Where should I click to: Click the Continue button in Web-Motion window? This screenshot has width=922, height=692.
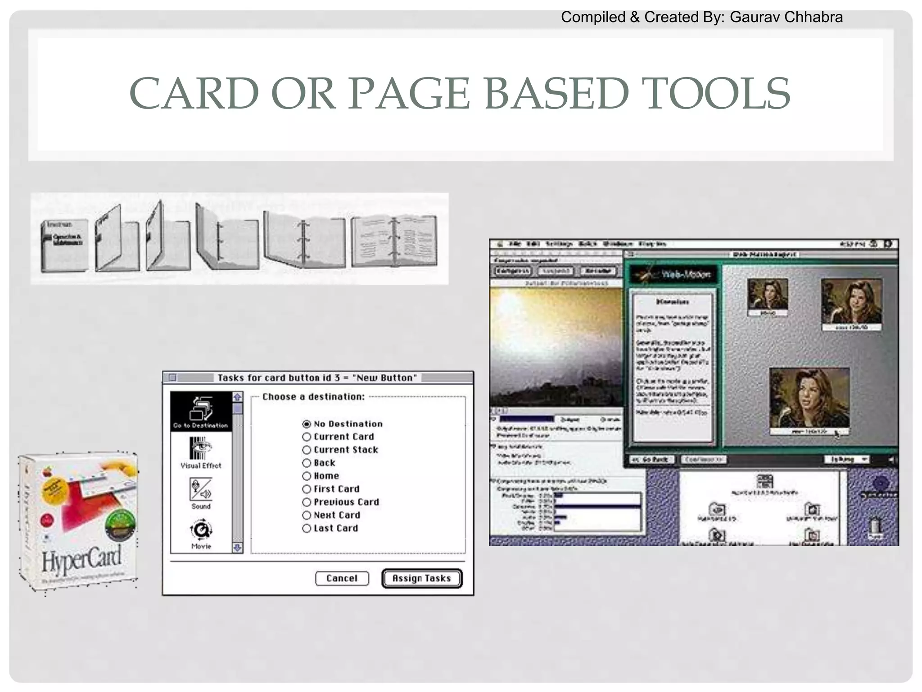tap(703, 459)
